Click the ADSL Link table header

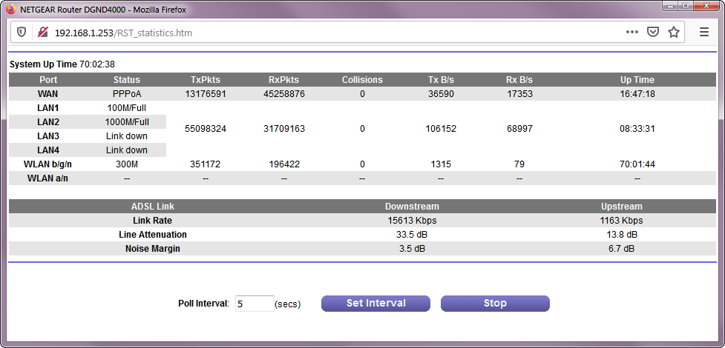[152, 207]
